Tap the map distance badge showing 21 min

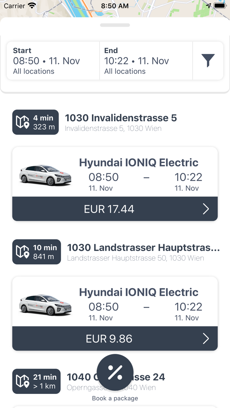[x=36, y=381]
